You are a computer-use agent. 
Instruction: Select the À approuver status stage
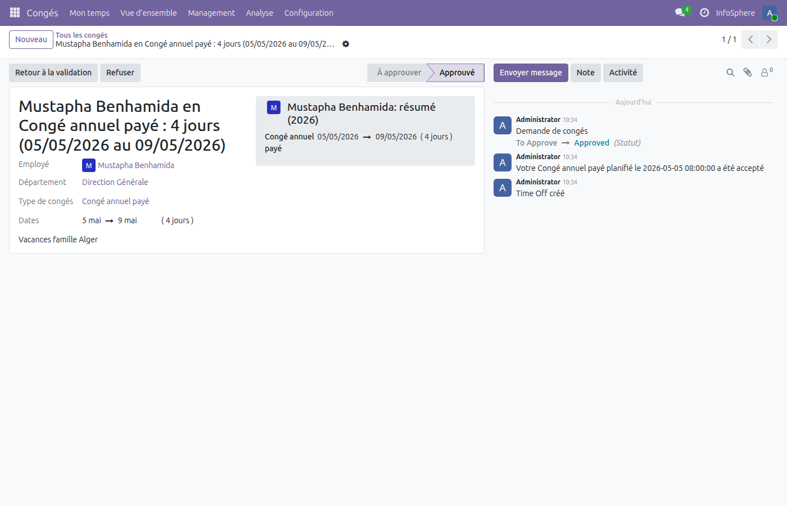tap(399, 73)
